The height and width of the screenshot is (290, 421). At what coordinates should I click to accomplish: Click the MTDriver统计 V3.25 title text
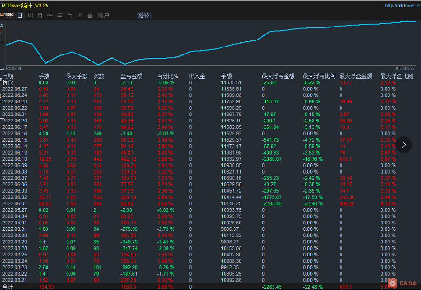pyautogui.click(x=25, y=6)
